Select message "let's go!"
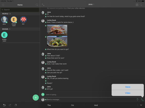145x108 pixels. (x=50, y=89)
